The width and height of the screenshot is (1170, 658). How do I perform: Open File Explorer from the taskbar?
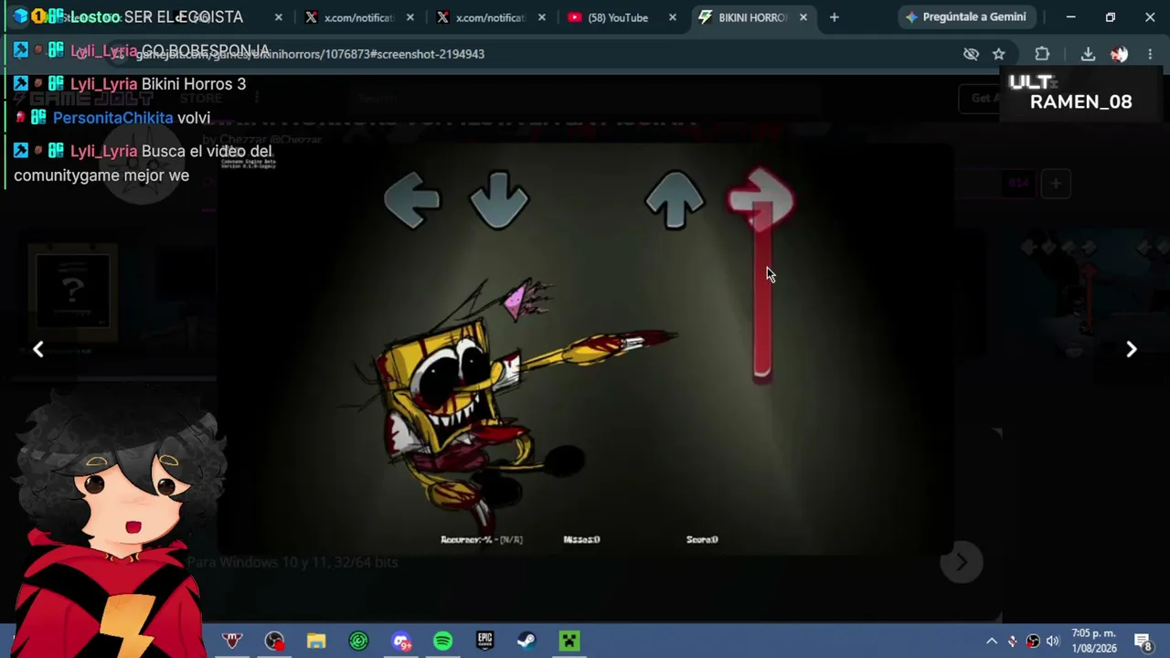click(316, 641)
